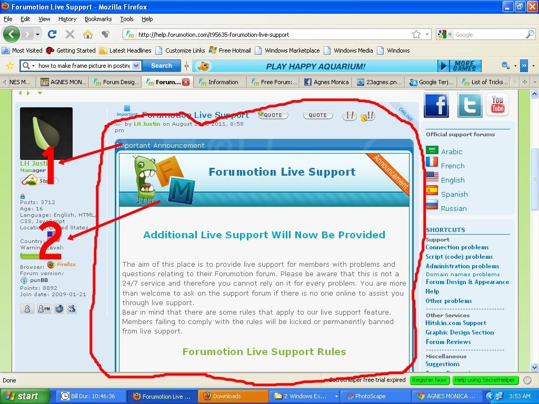Open the Play Happy Aquarium banner

tap(315, 66)
